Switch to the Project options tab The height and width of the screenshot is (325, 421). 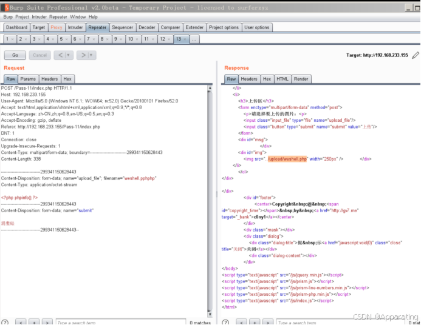coord(224,27)
